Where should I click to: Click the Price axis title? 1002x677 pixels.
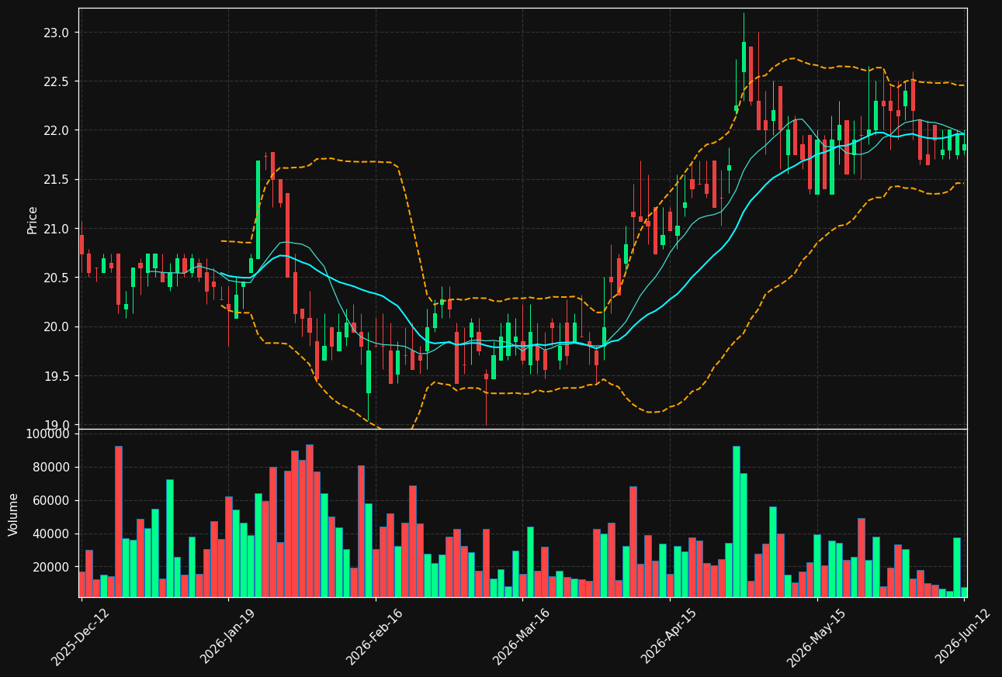[33, 219]
